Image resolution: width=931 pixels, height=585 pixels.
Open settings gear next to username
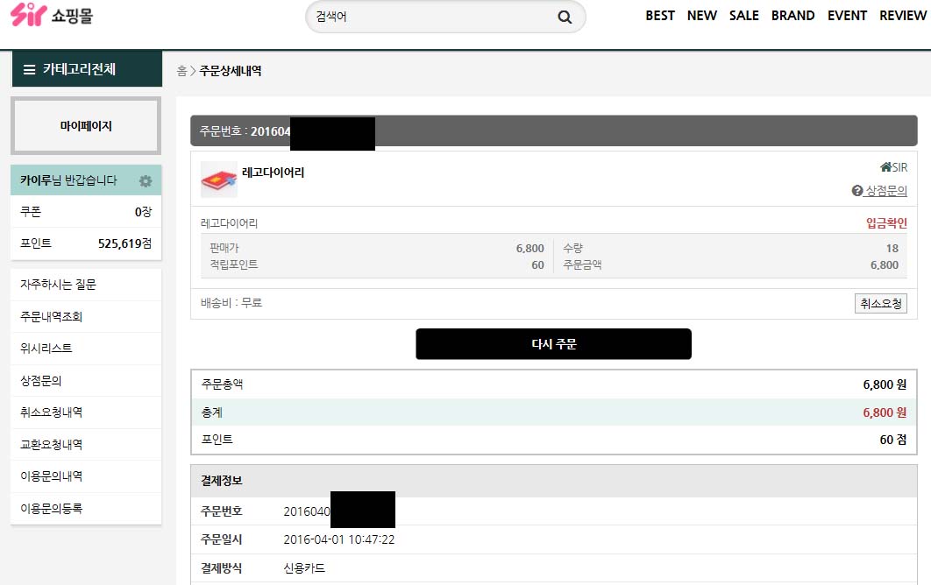(x=146, y=181)
